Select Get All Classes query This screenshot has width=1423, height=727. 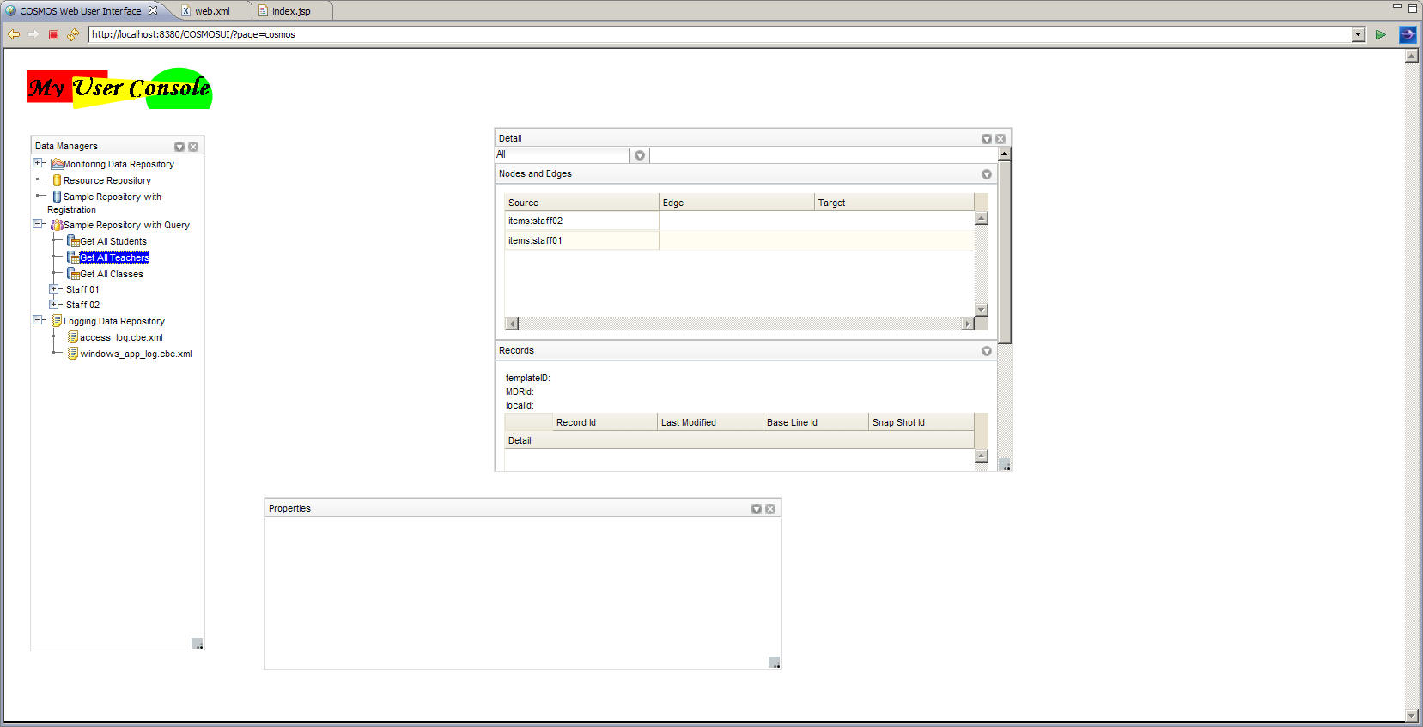click(112, 274)
